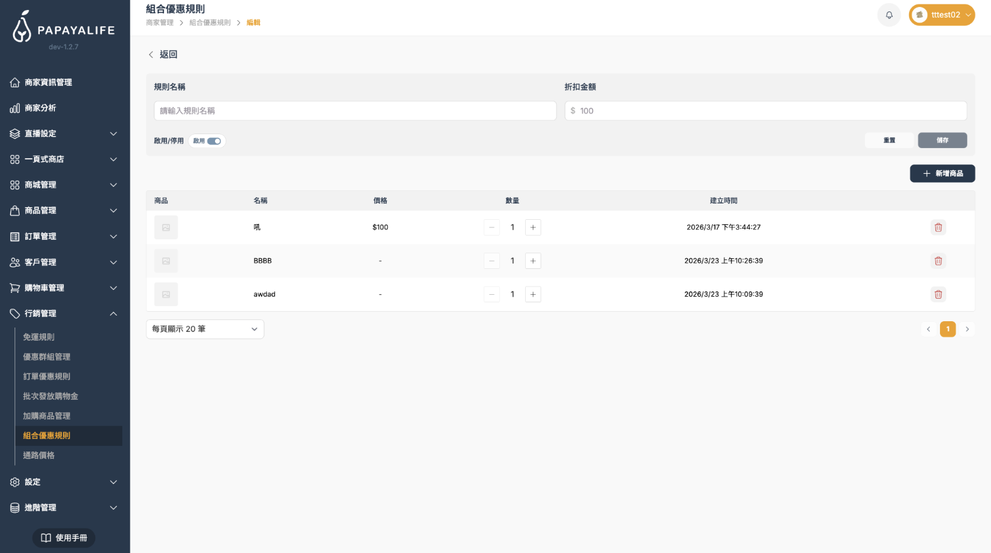Delete the awdad product row
The height and width of the screenshot is (553, 991).
coord(938,294)
